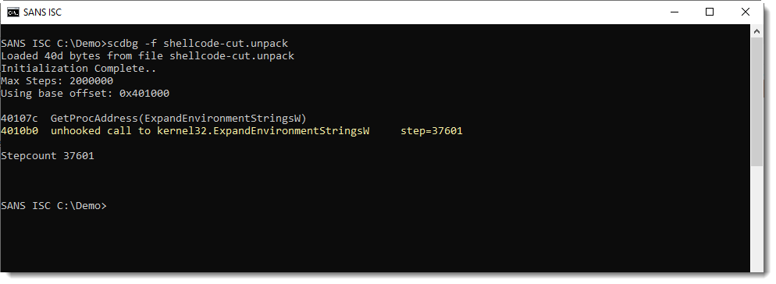Close the SANS ISC console window

pyautogui.click(x=745, y=12)
